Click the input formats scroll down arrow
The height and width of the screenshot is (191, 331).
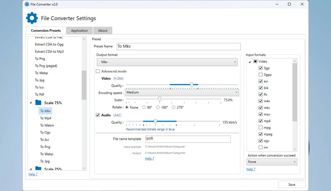click(295, 149)
